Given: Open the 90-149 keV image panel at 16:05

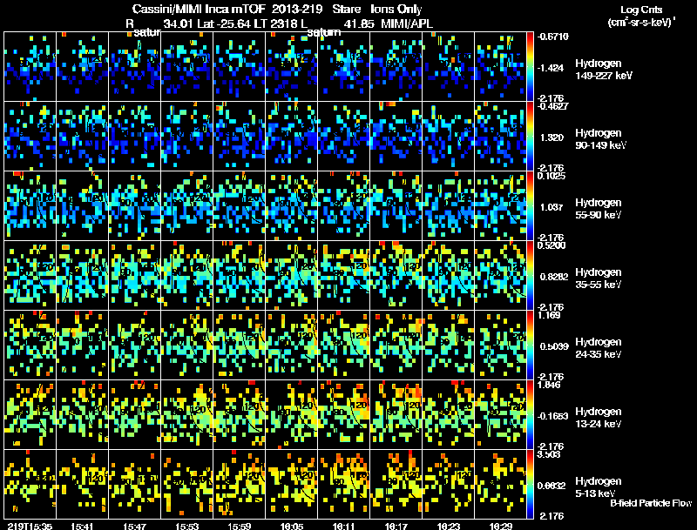Looking at the screenshot, I should click(x=292, y=137).
